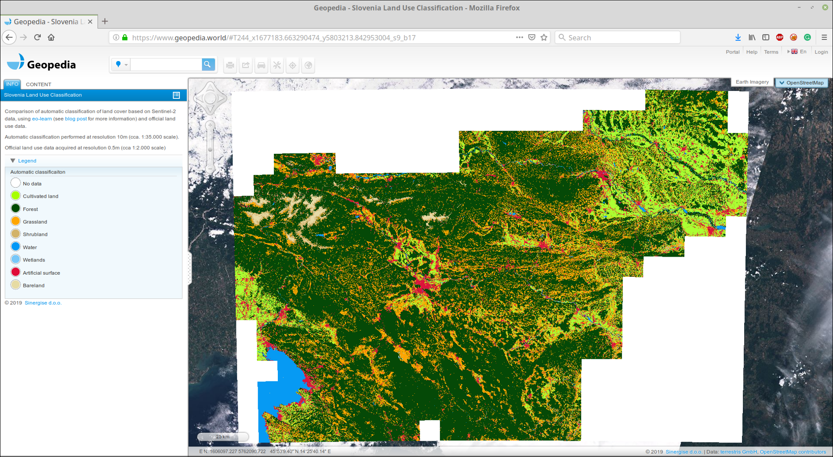Click the Sinergise d.o.o. link in map footer
Screen dimensions: 833x457
pos(684,452)
